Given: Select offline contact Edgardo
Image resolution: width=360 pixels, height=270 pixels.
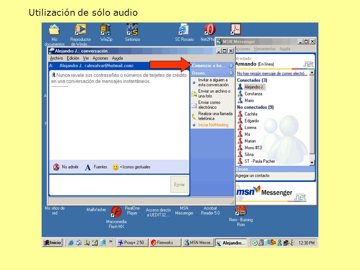Looking at the screenshot, I should click(251, 121).
